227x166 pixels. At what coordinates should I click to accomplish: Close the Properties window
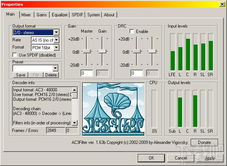[222, 4]
